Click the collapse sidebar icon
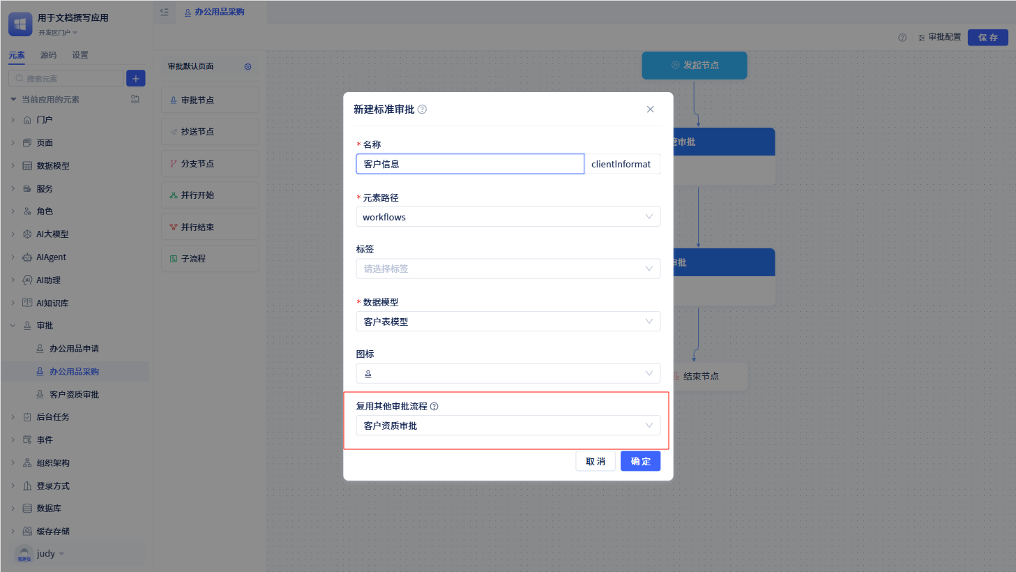This screenshot has width=1016, height=572. pyautogui.click(x=165, y=12)
